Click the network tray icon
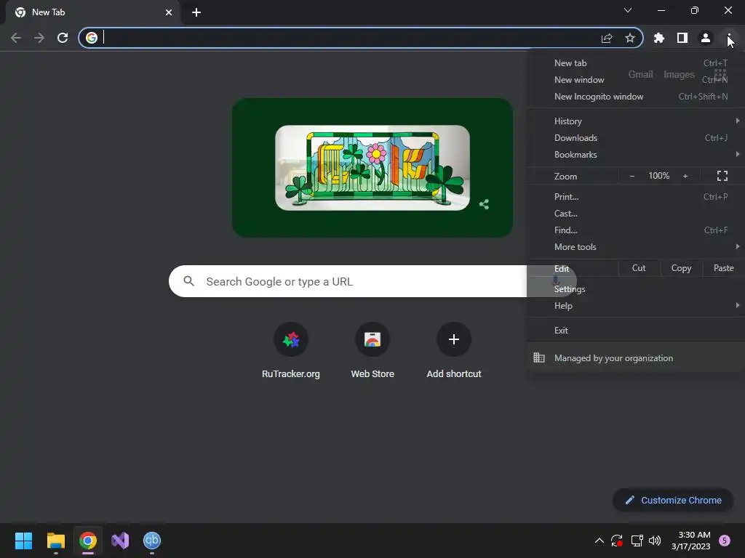This screenshot has width=745, height=558. pos(637,541)
